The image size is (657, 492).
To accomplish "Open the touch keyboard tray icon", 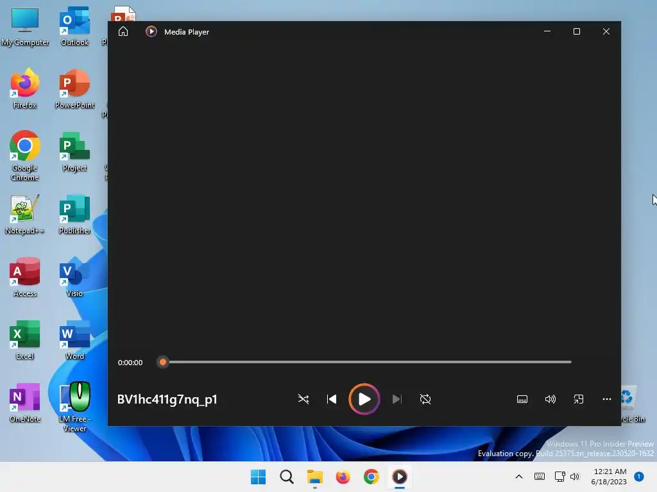I will coord(540,477).
